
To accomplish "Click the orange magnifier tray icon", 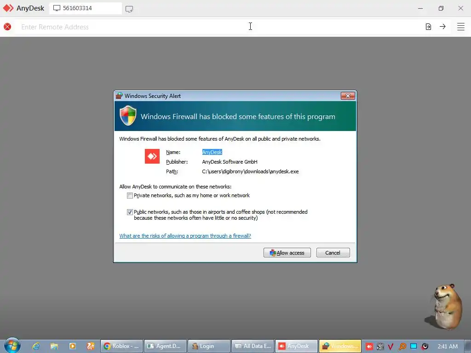I will [x=402, y=347].
